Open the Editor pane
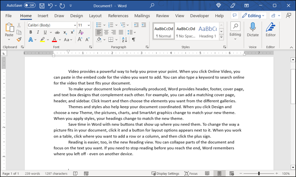The width and height of the screenshot is (296, 177). (270, 29)
